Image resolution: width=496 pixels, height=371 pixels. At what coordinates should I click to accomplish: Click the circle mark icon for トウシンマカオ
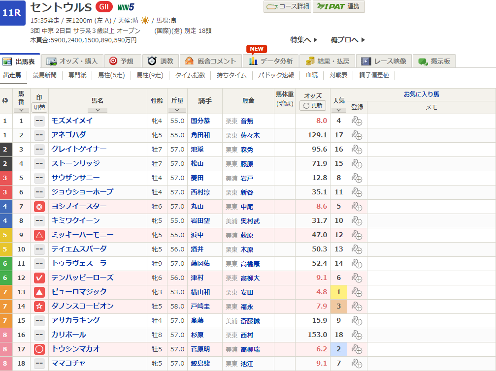(39, 349)
